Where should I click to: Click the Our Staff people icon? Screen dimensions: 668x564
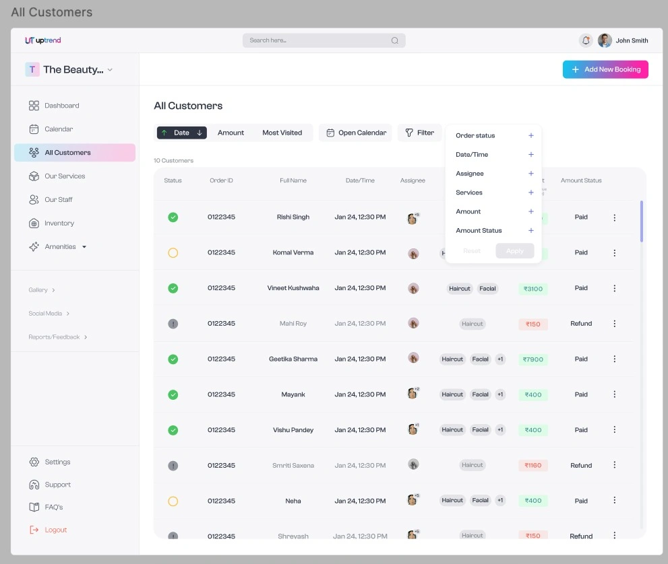(x=34, y=199)
